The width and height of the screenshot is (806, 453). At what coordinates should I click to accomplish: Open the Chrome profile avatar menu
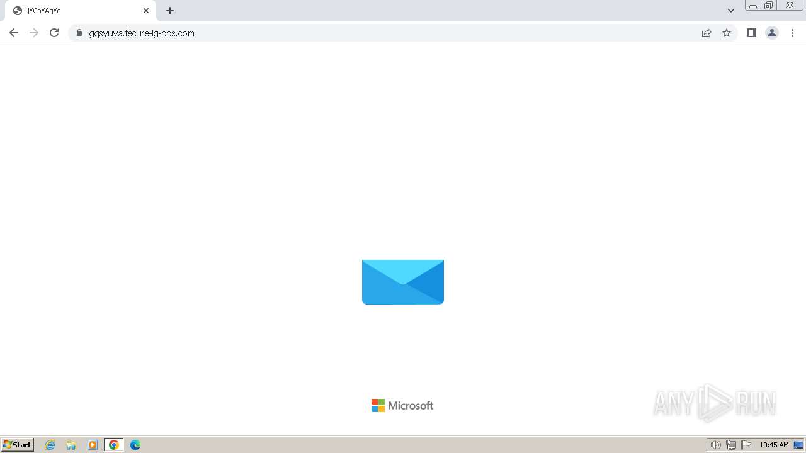[772, 33]
